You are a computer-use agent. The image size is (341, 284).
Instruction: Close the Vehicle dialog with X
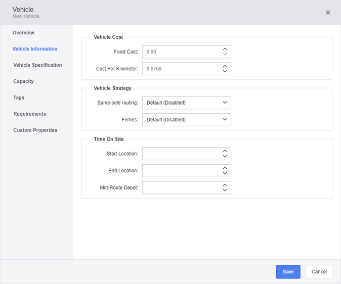coord(328,13)
